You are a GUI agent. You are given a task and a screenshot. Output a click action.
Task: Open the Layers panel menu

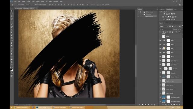(x=182, y=23)
